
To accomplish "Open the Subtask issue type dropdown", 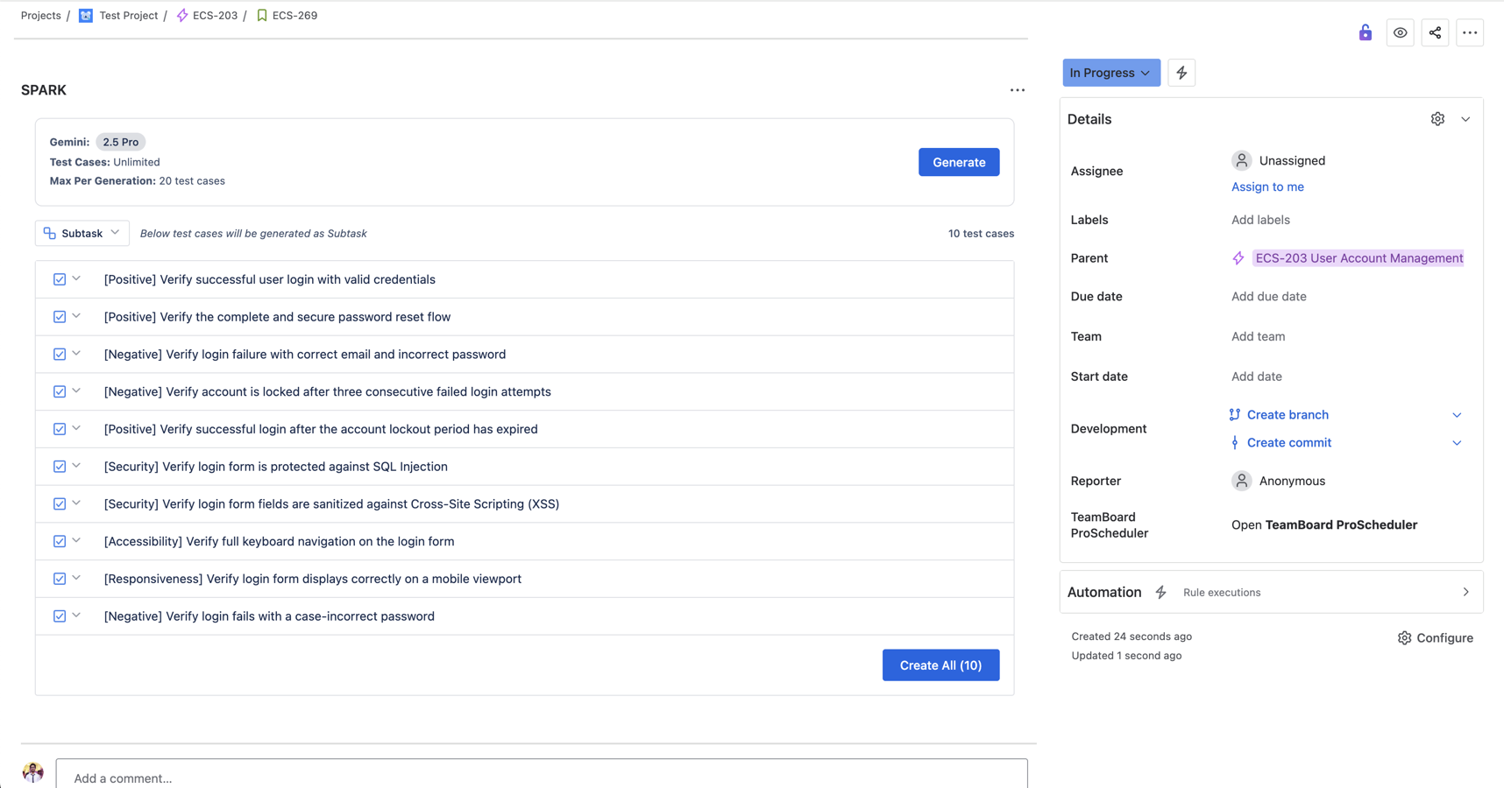I will (x=82, y=233).
